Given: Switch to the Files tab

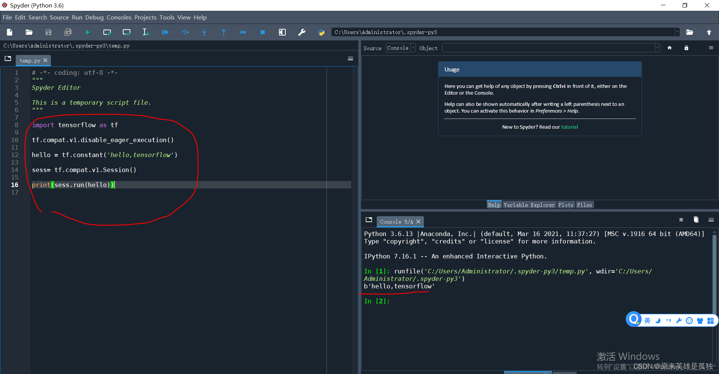Looking at the screenshot, I should click(585, 205).
